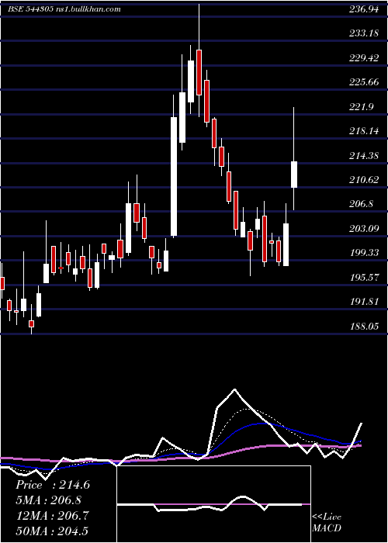
Task: Click the ns1.bullkhan.com watermark text
Action: point(88,9)
